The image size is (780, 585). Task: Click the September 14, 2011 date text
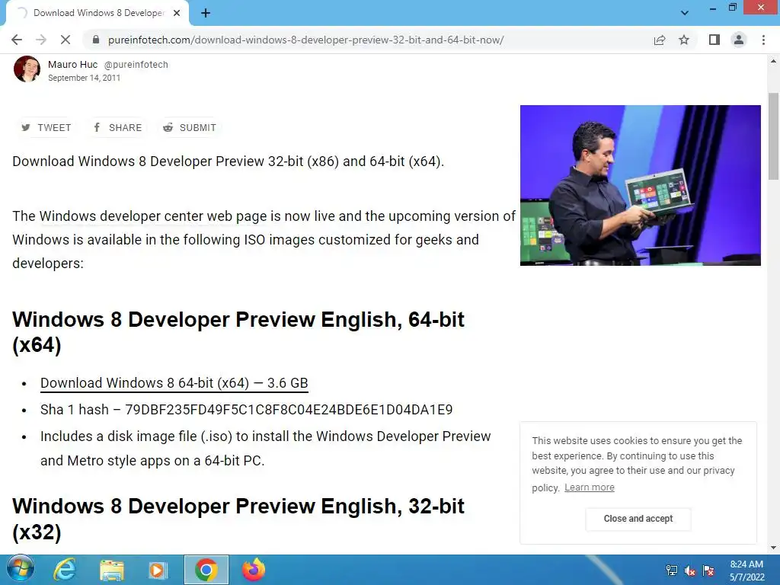coord(84,78)
